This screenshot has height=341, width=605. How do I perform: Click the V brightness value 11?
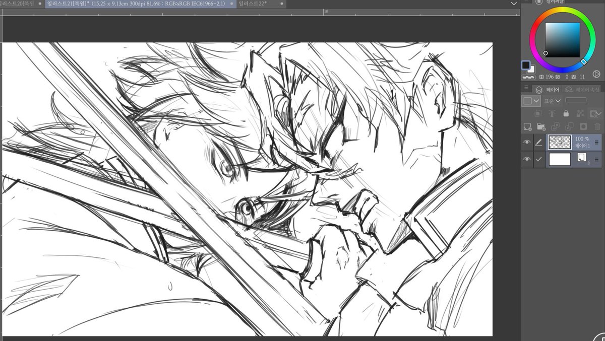(x=582, y=77)
